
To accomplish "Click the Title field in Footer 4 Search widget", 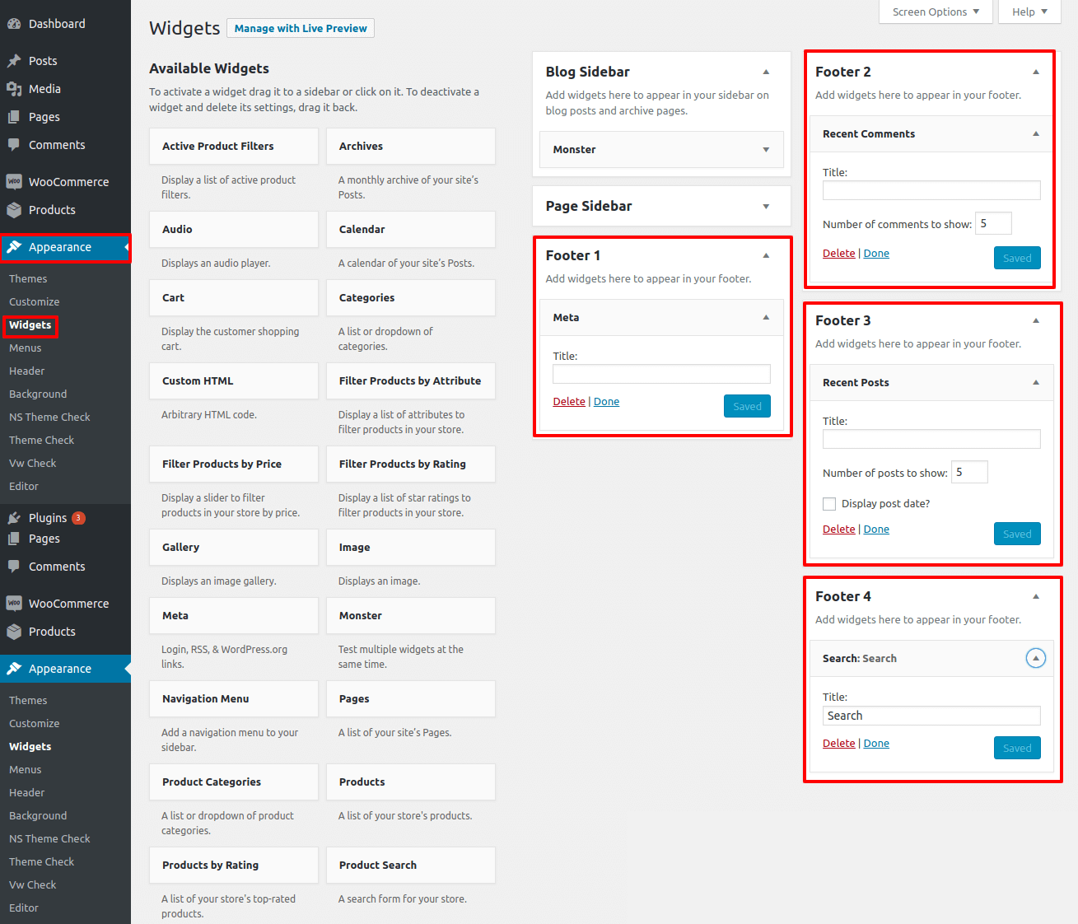I will click(x=931, y=716).
